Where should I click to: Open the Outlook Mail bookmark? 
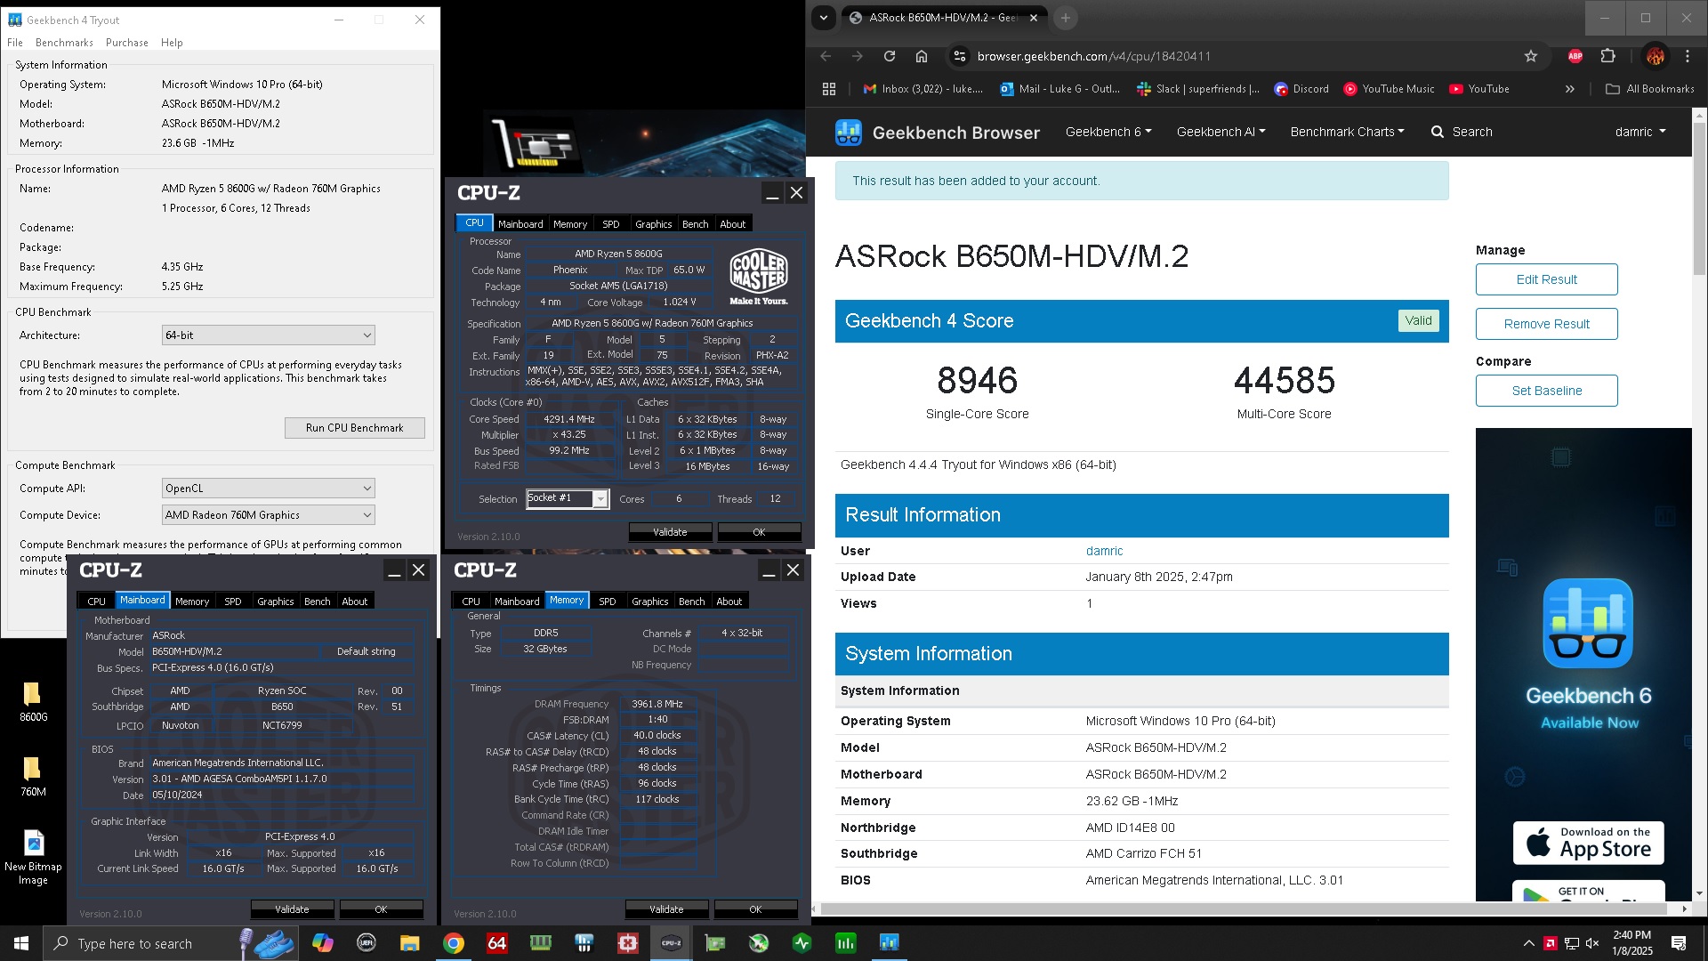(x=1059, y=89)
